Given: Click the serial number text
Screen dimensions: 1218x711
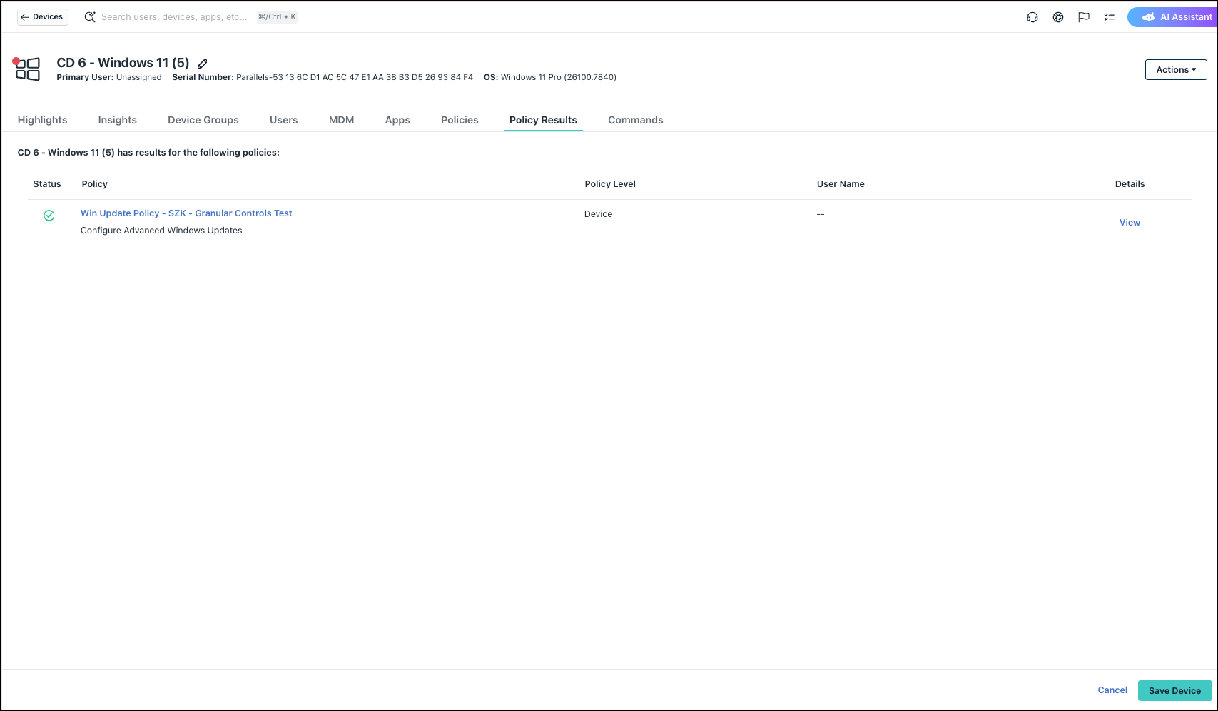Looking at the screenshot, I should click(323, 77).
